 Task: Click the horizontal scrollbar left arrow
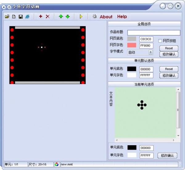[117, 140]
